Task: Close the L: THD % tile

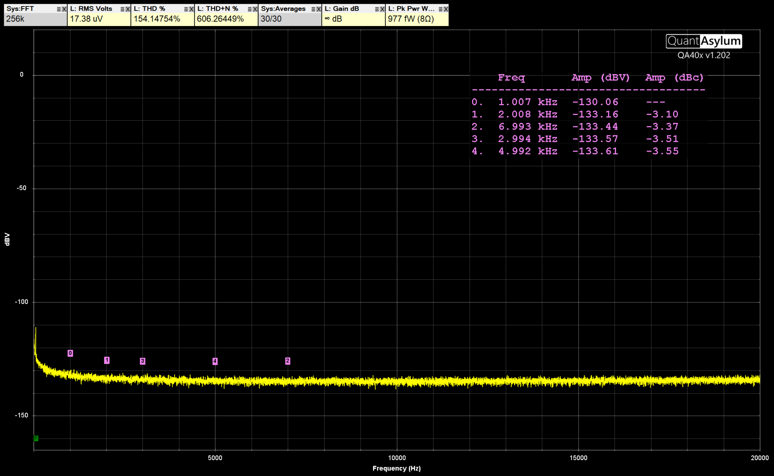Action: (191, 9)
